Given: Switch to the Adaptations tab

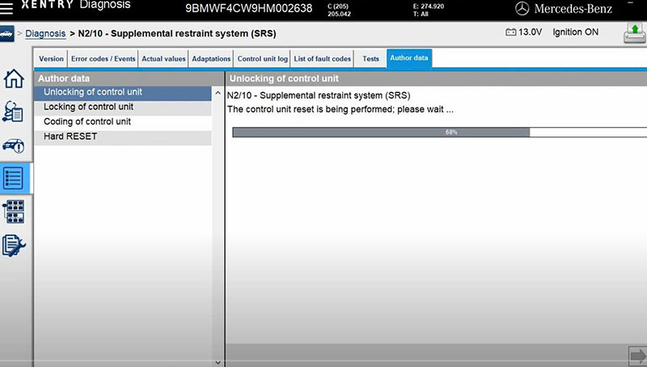Looking at the screenshot, I should click(x=211, y=59).
